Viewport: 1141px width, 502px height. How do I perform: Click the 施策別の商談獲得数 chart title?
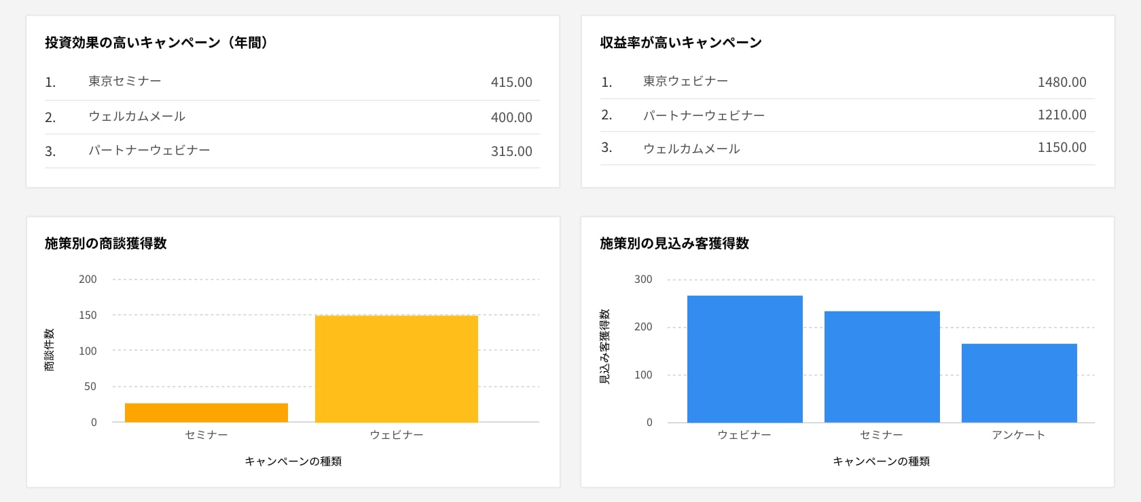[x=106, y=244]
